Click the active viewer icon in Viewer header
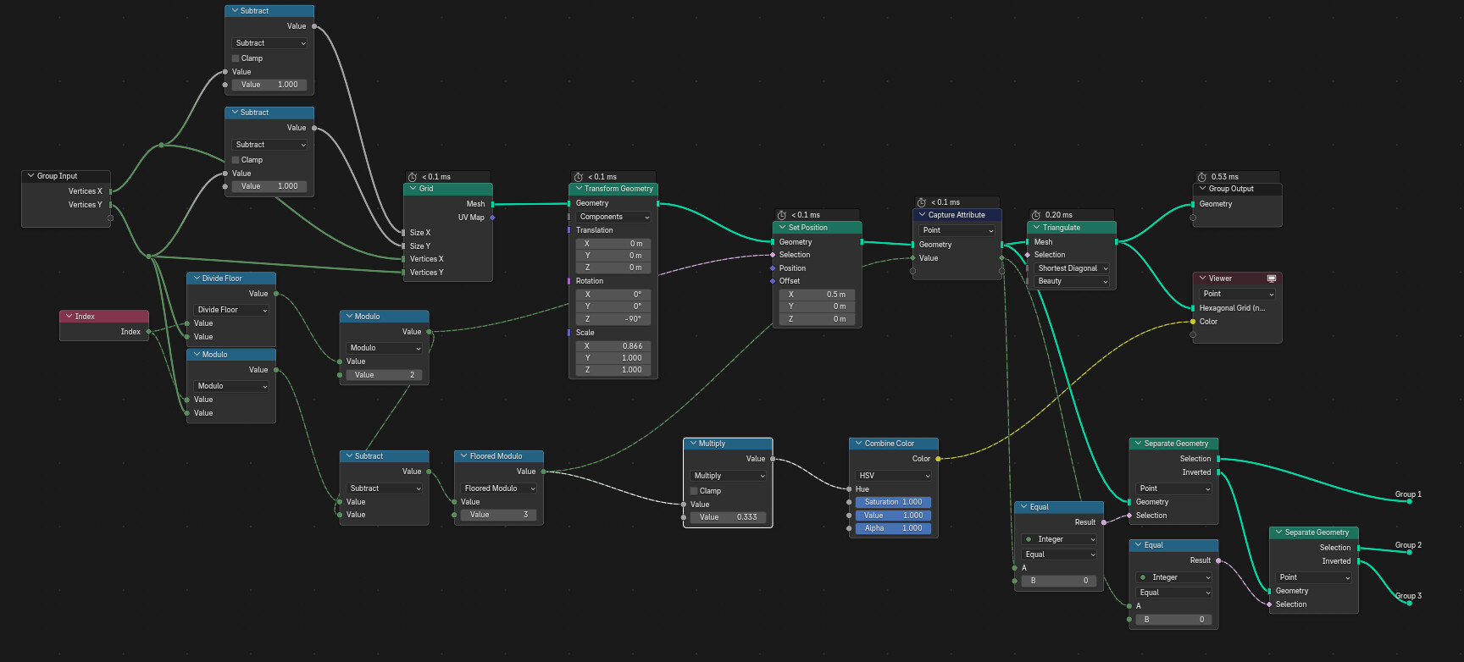The height and width of the screenshot is (662, 1464). point(1271,279)
